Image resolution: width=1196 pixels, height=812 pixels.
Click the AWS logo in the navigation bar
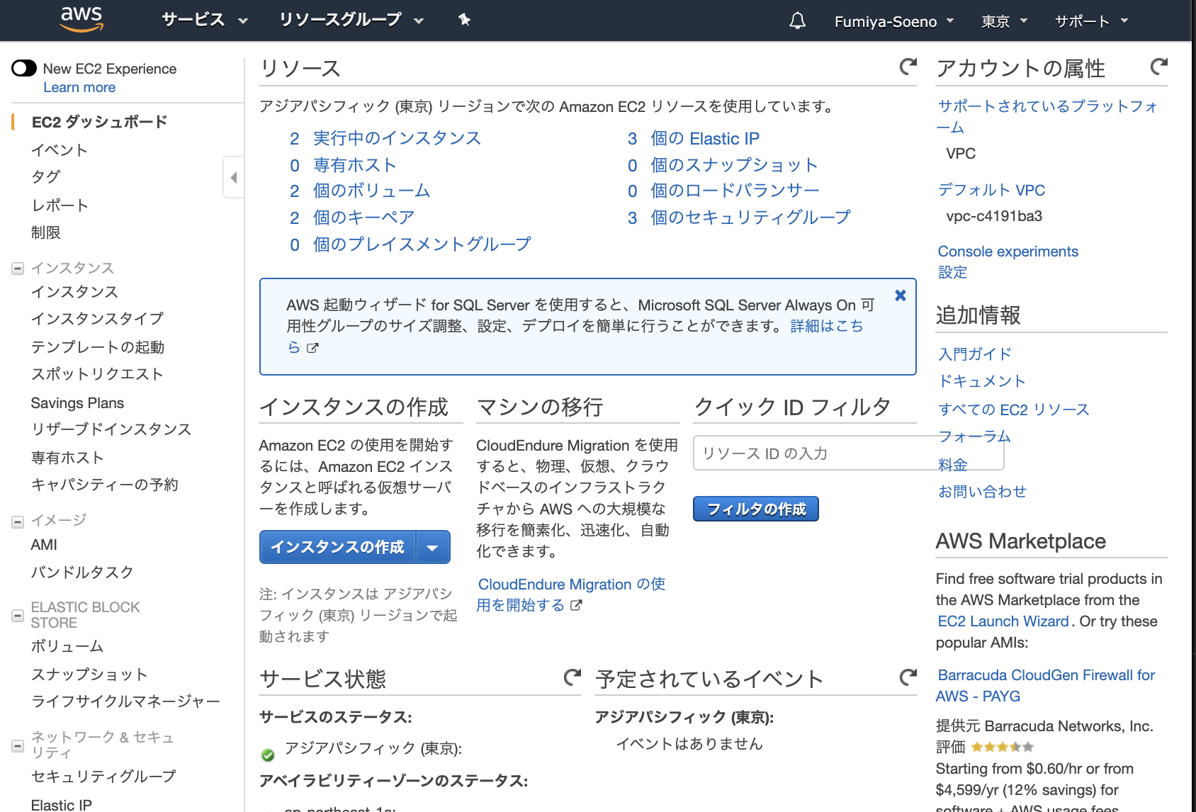tap(80, 19)
